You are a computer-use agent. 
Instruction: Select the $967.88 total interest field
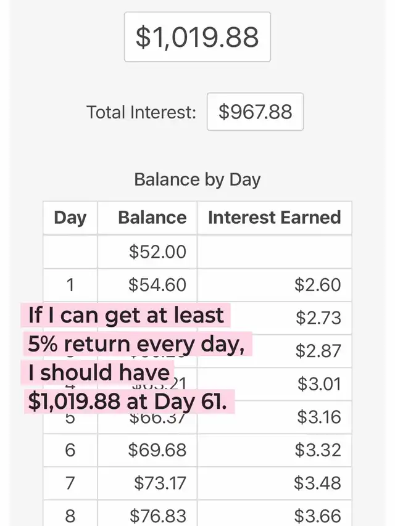point(255,112)
